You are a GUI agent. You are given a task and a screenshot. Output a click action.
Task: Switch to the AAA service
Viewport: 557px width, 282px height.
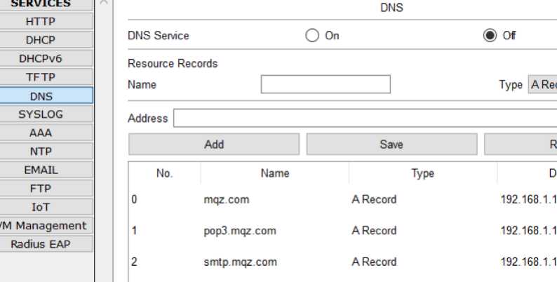coord(41,133)
